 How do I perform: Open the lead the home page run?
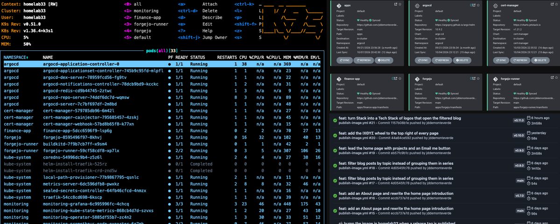click(395, 149)
